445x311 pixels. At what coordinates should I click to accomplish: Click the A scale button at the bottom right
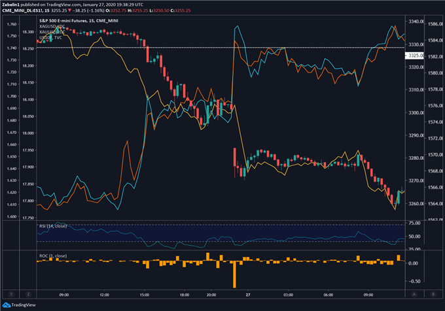tap(414, 294)
